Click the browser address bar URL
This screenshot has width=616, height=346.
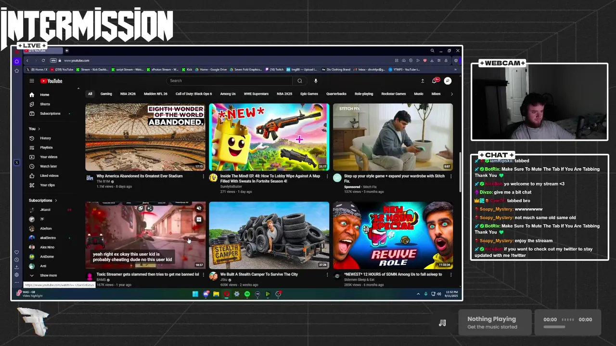coord(77,61)
